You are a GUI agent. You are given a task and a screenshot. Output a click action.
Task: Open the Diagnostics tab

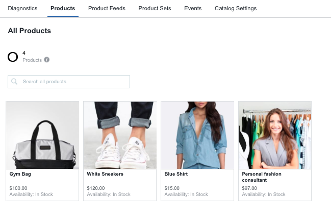23,9
